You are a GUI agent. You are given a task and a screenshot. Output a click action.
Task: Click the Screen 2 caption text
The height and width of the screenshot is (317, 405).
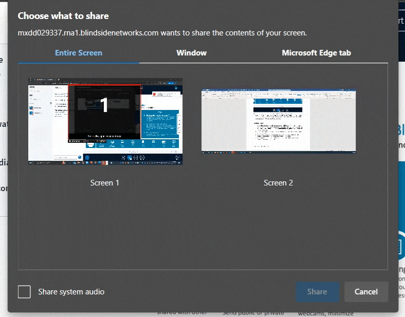(278, 183)
